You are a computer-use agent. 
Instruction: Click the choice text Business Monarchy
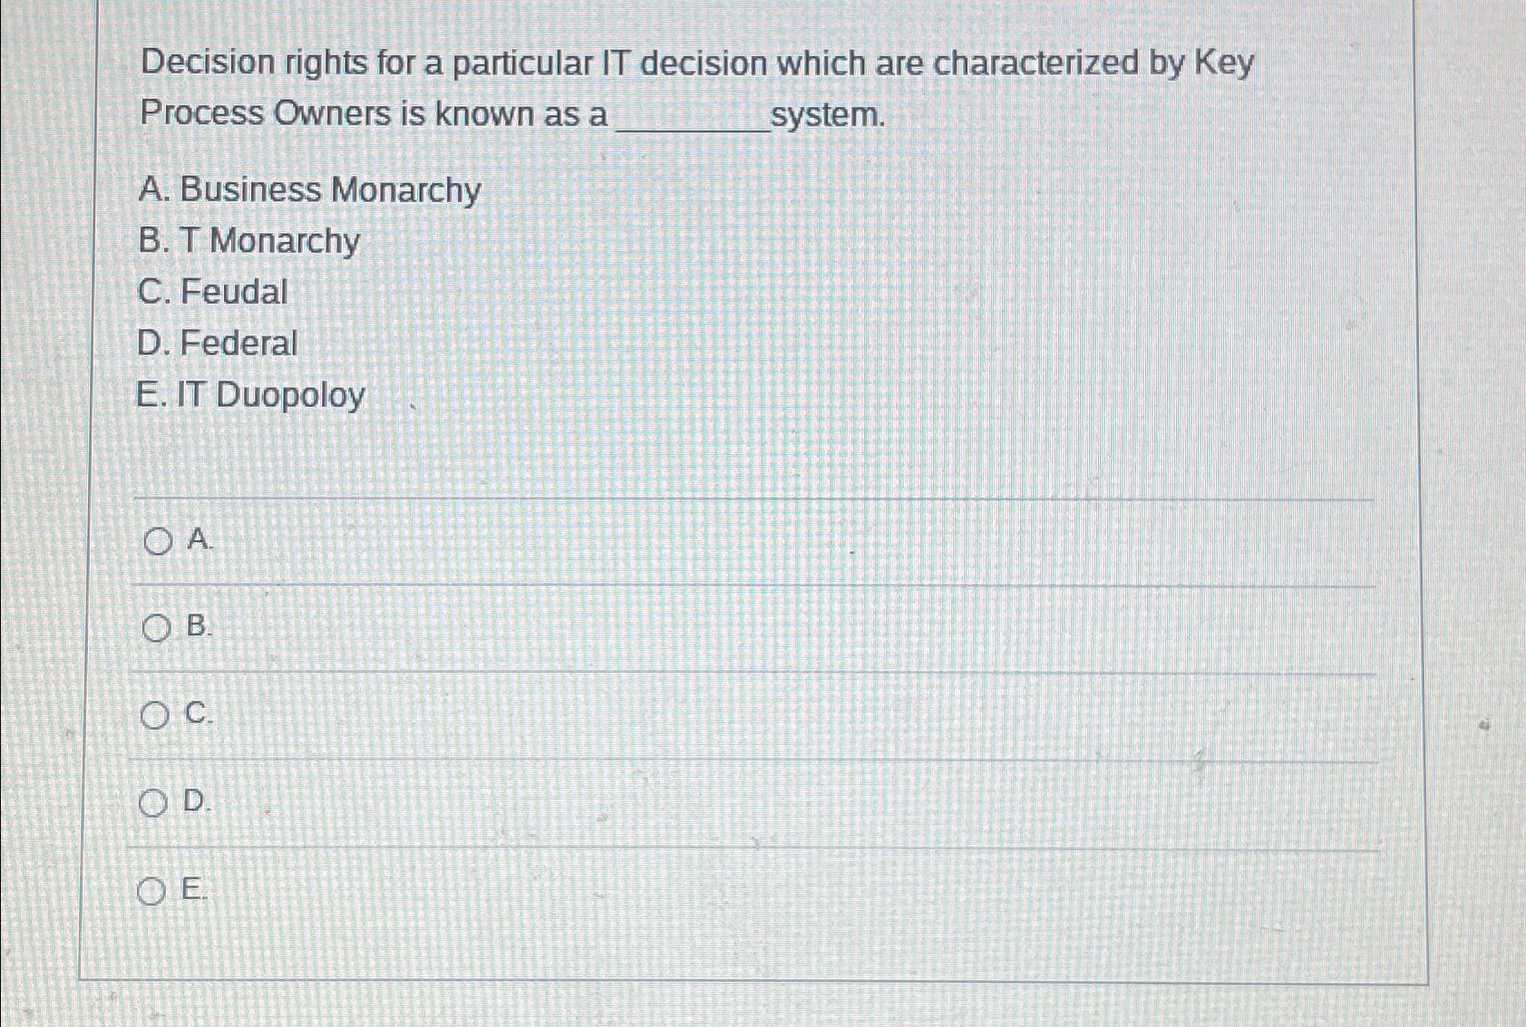point(310,190)
